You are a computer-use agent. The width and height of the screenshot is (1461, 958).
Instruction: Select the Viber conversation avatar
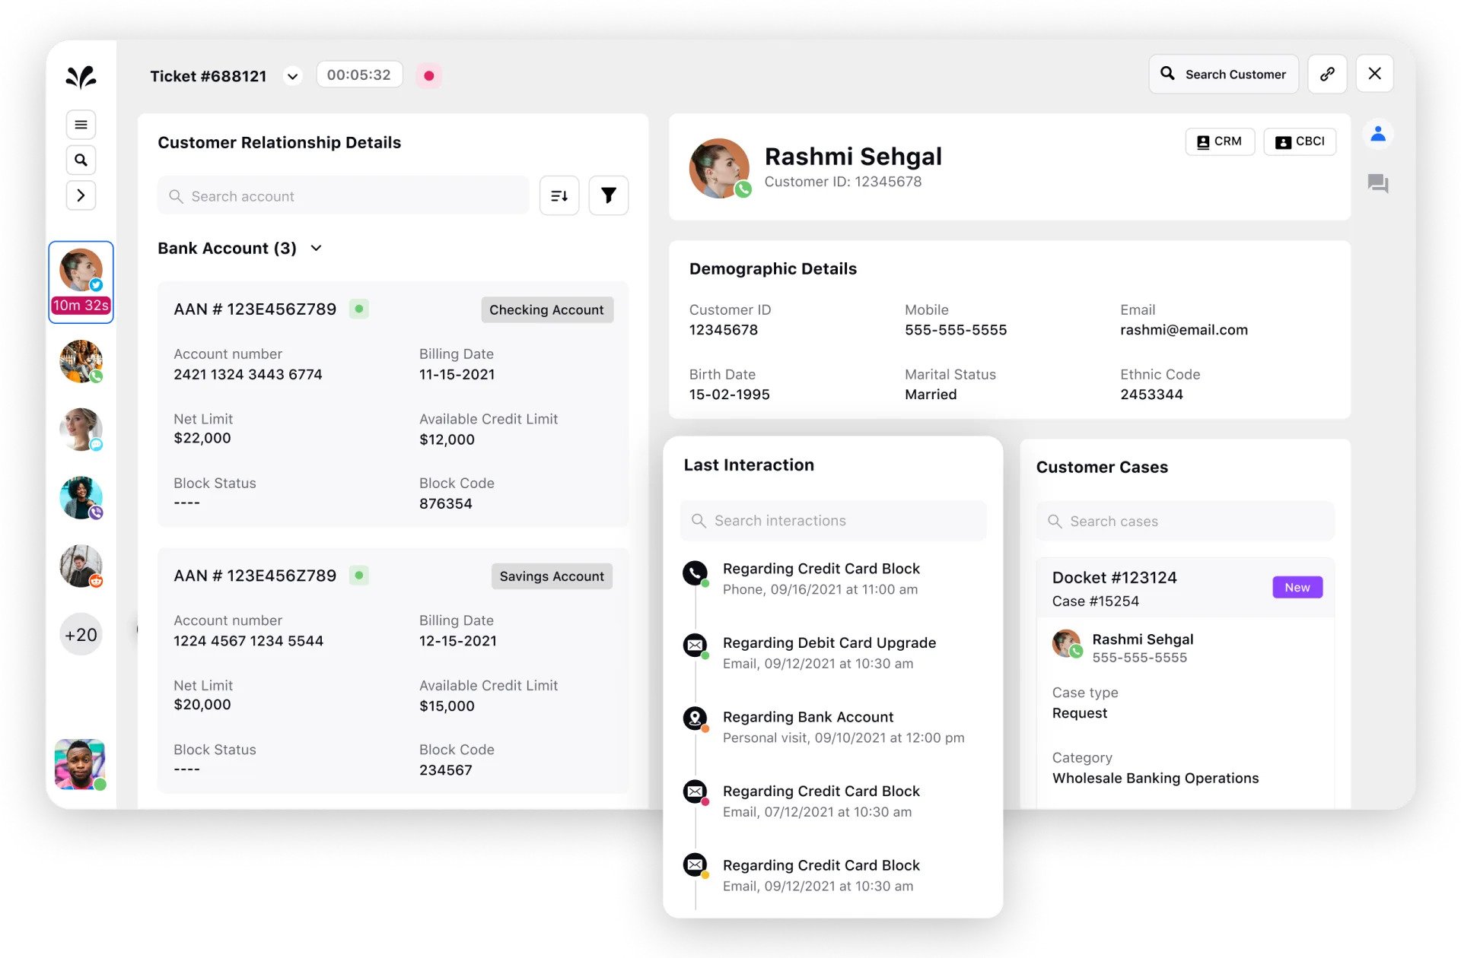81,498
